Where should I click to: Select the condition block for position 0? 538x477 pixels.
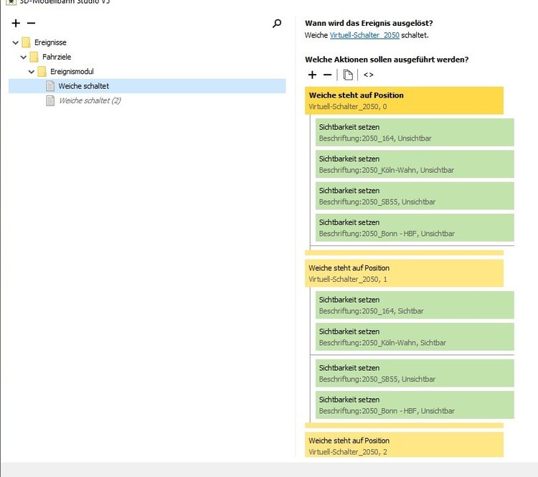click(404, 100)
